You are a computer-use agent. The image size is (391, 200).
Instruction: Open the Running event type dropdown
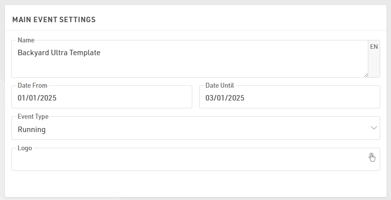point(195,130)
